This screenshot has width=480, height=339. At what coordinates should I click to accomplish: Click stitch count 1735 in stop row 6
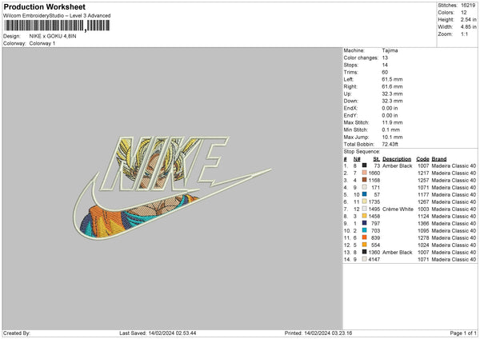374,202
